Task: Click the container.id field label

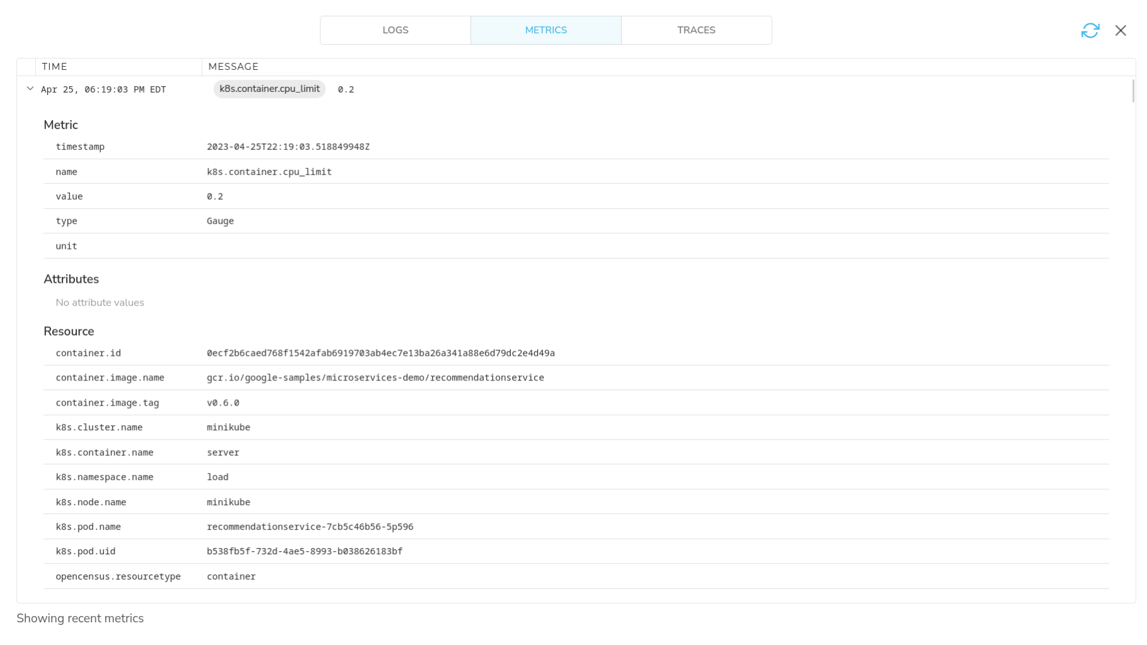Action: [88, 353]
